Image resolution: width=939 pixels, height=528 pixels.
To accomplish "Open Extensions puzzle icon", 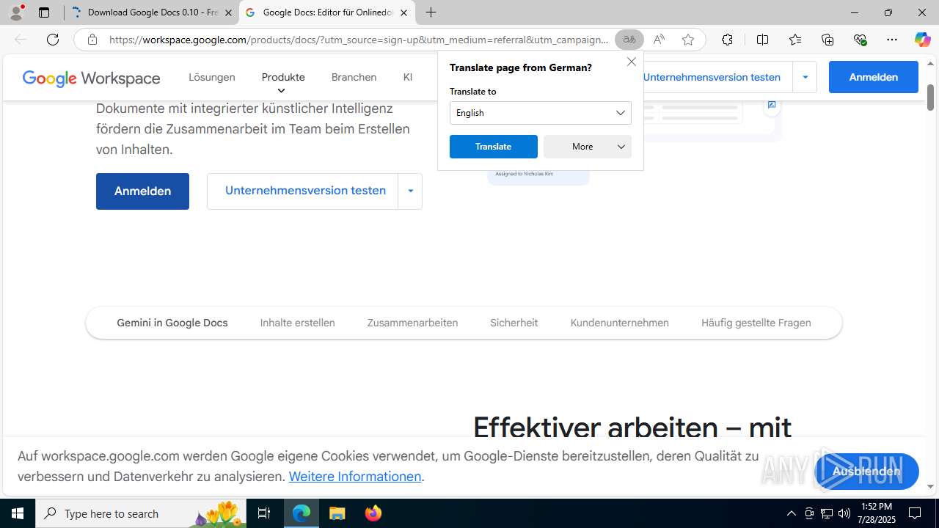I will coord(727,40).
